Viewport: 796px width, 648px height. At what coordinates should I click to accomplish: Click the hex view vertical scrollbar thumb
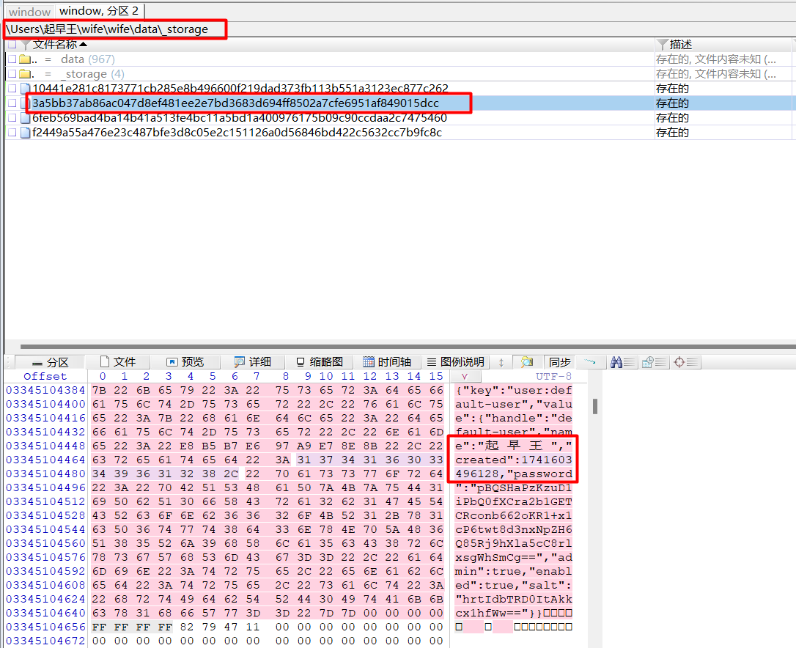click(594, 406)
